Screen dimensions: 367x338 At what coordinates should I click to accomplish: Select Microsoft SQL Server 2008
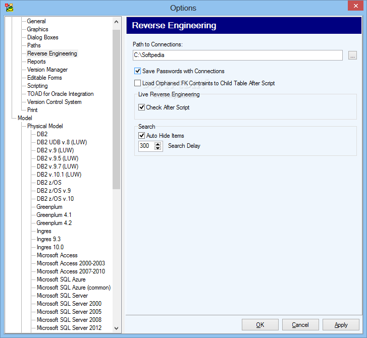(69, 320)
